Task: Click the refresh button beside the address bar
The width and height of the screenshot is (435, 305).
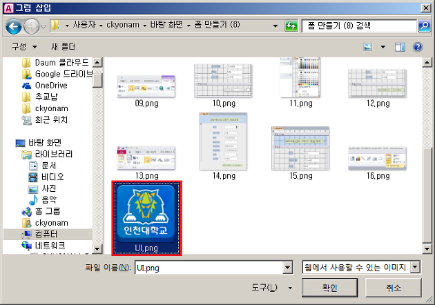Action: pos(291,26)
